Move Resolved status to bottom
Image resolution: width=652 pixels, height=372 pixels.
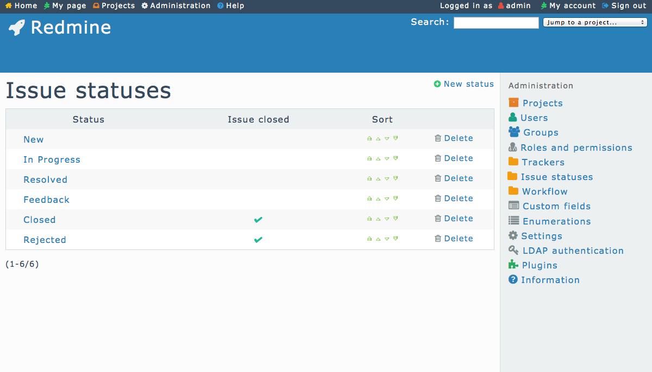pyautogui.click(x=396, y=178)
